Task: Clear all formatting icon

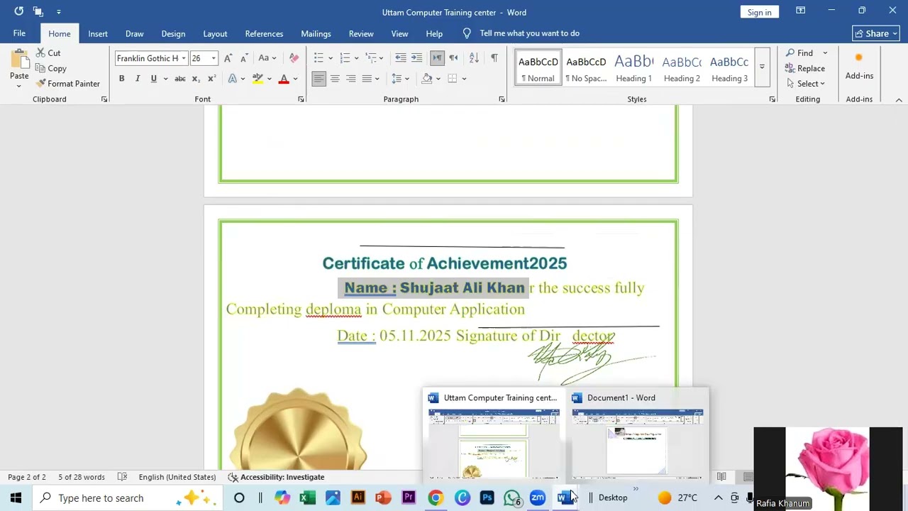Action: click(x=294, y=58)
